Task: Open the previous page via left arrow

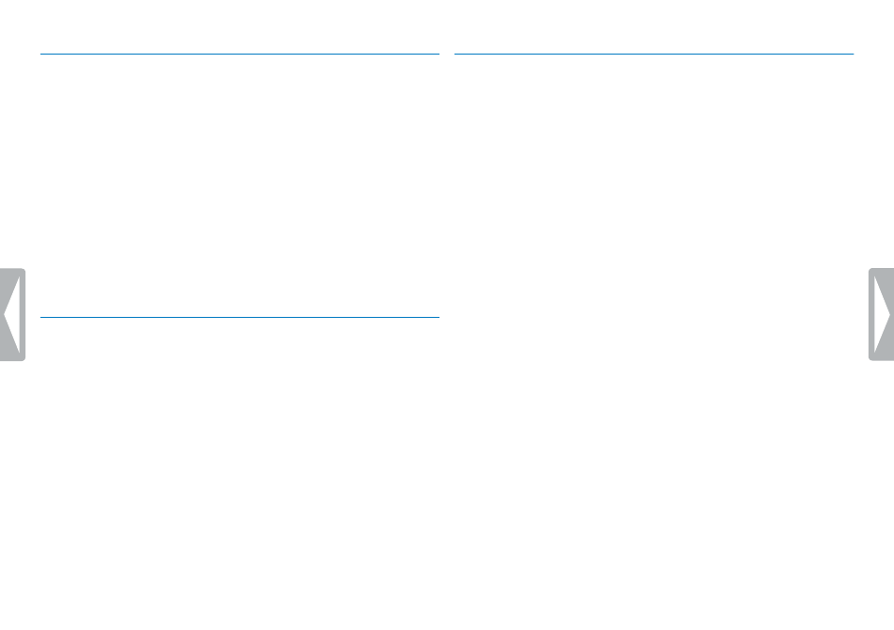Action: point(12,314)
